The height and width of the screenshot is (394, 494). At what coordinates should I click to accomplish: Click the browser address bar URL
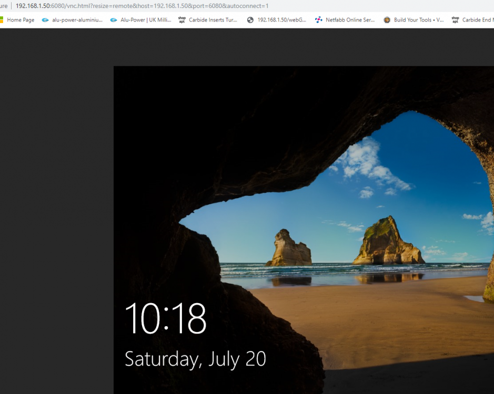[x=142, y=6]
